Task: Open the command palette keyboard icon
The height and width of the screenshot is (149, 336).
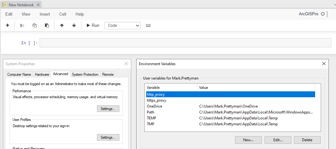Action: (x=148, y=25)
